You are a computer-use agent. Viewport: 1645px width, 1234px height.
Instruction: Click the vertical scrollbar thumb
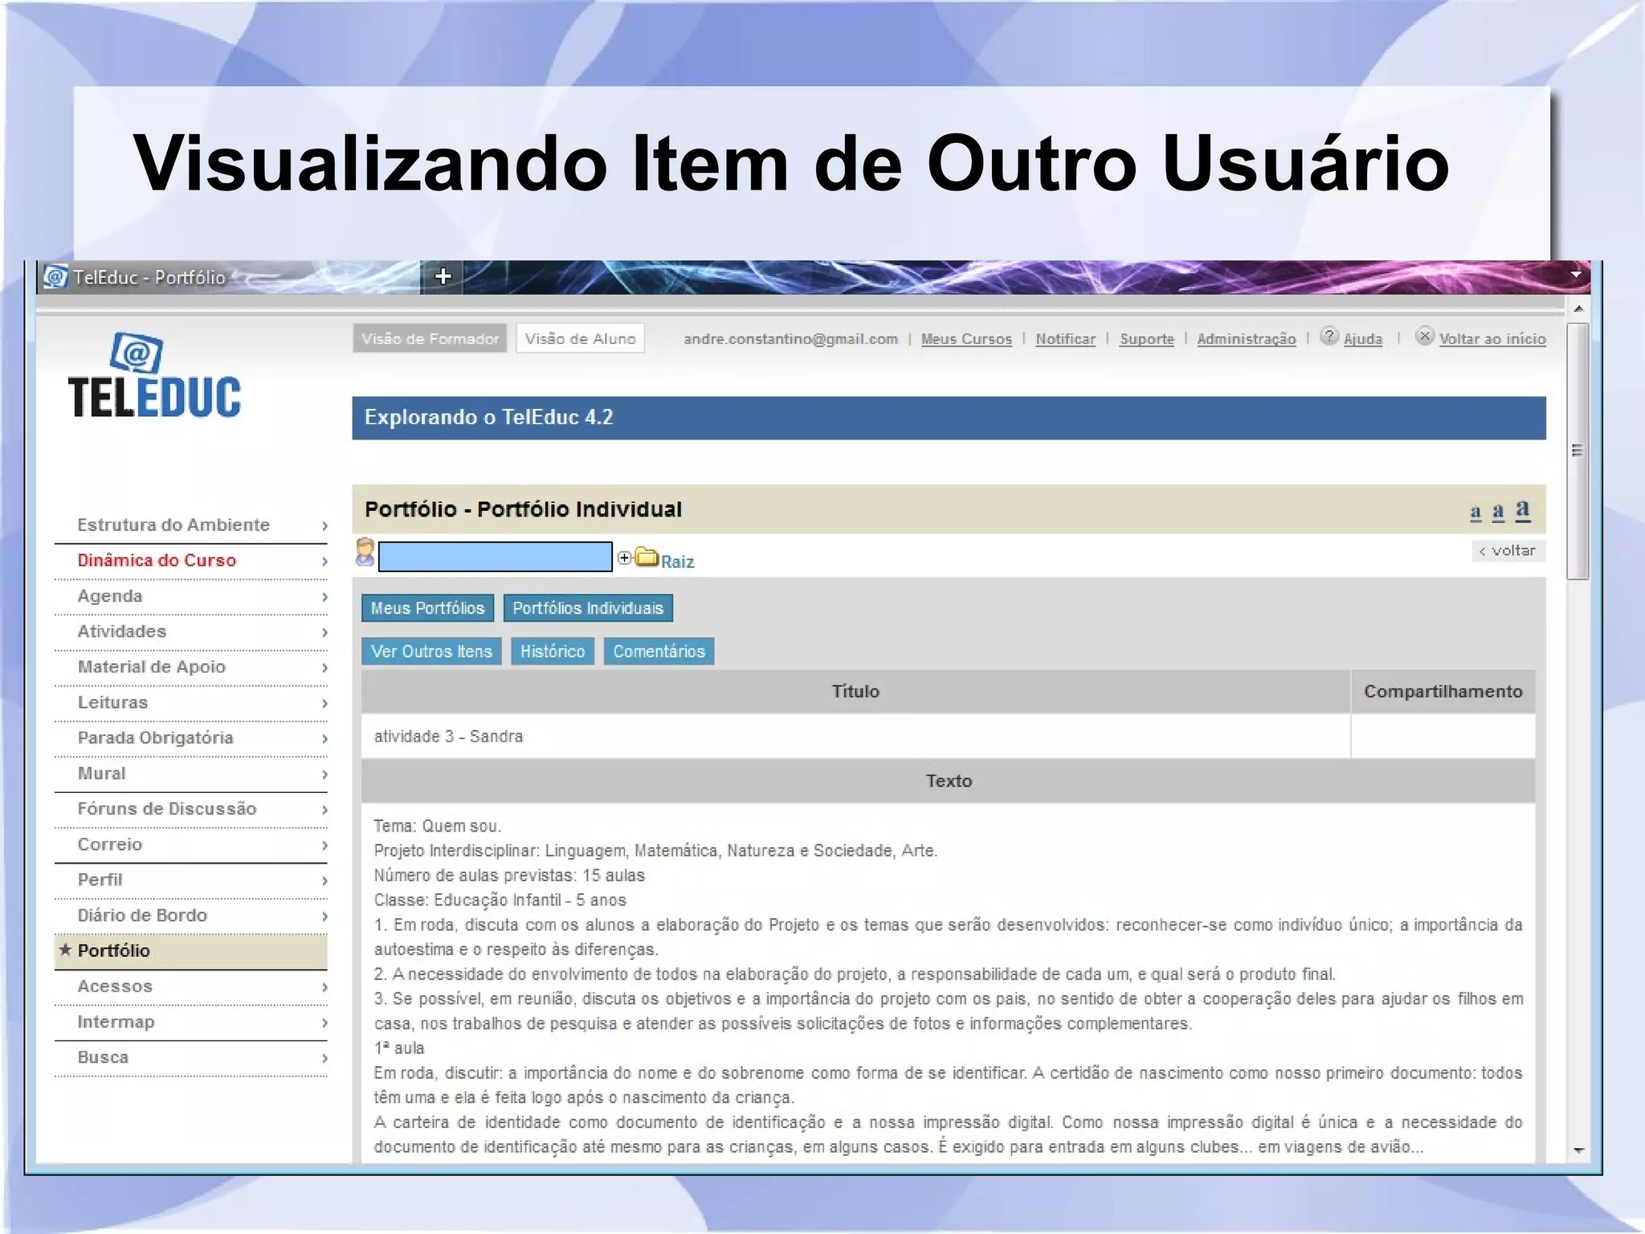click(x=1578, y=451)
